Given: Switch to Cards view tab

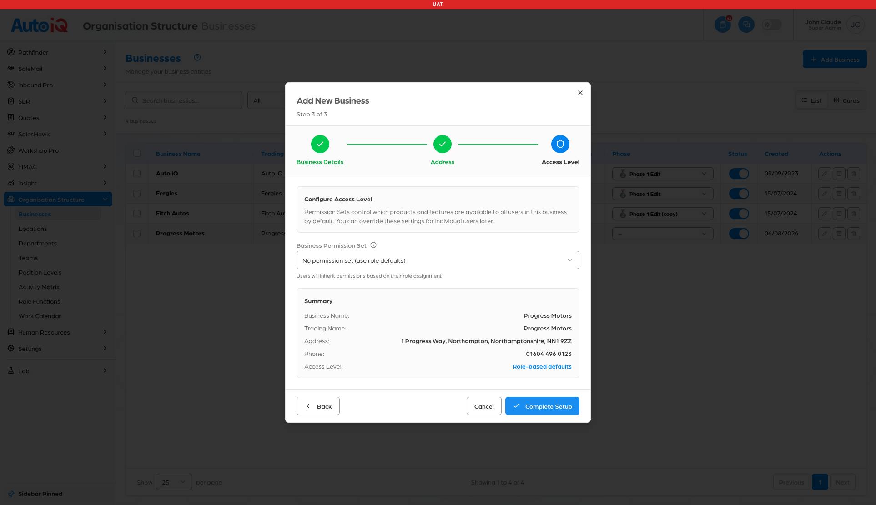Looking at the screenshot, I should [x=846, y=100].
